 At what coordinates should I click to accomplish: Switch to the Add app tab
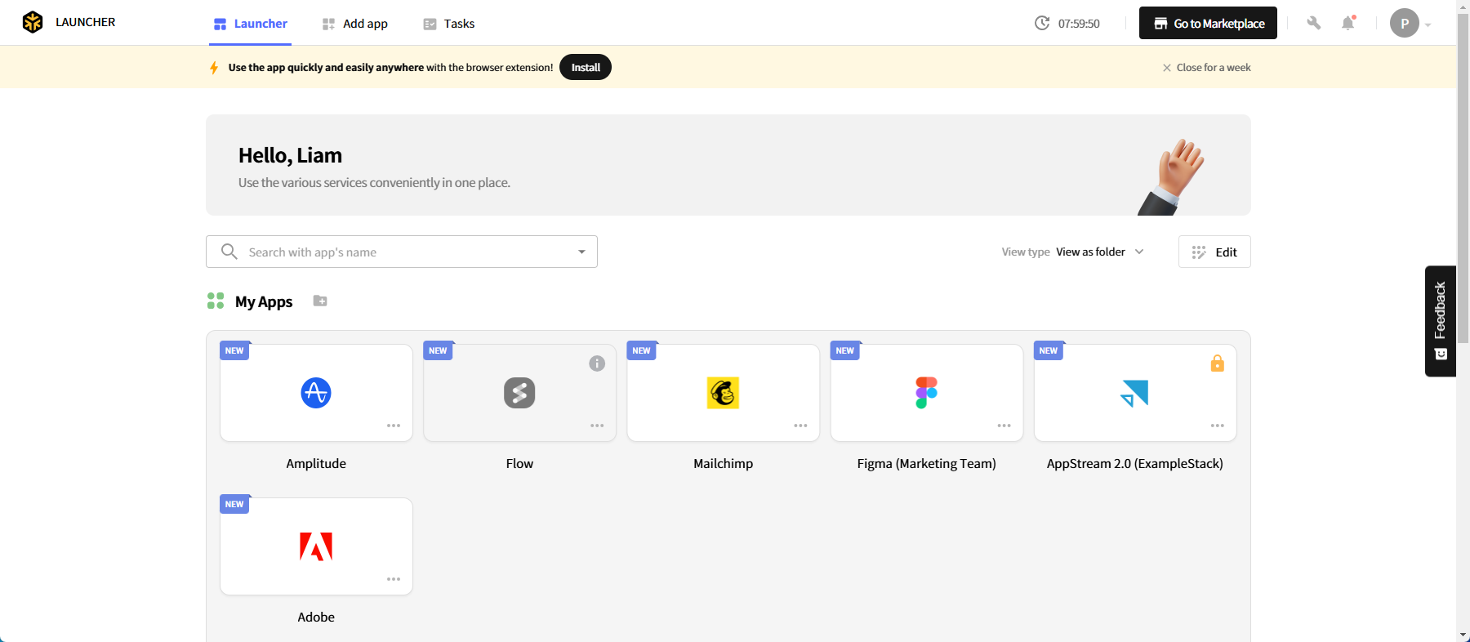[x=355, y=24]
